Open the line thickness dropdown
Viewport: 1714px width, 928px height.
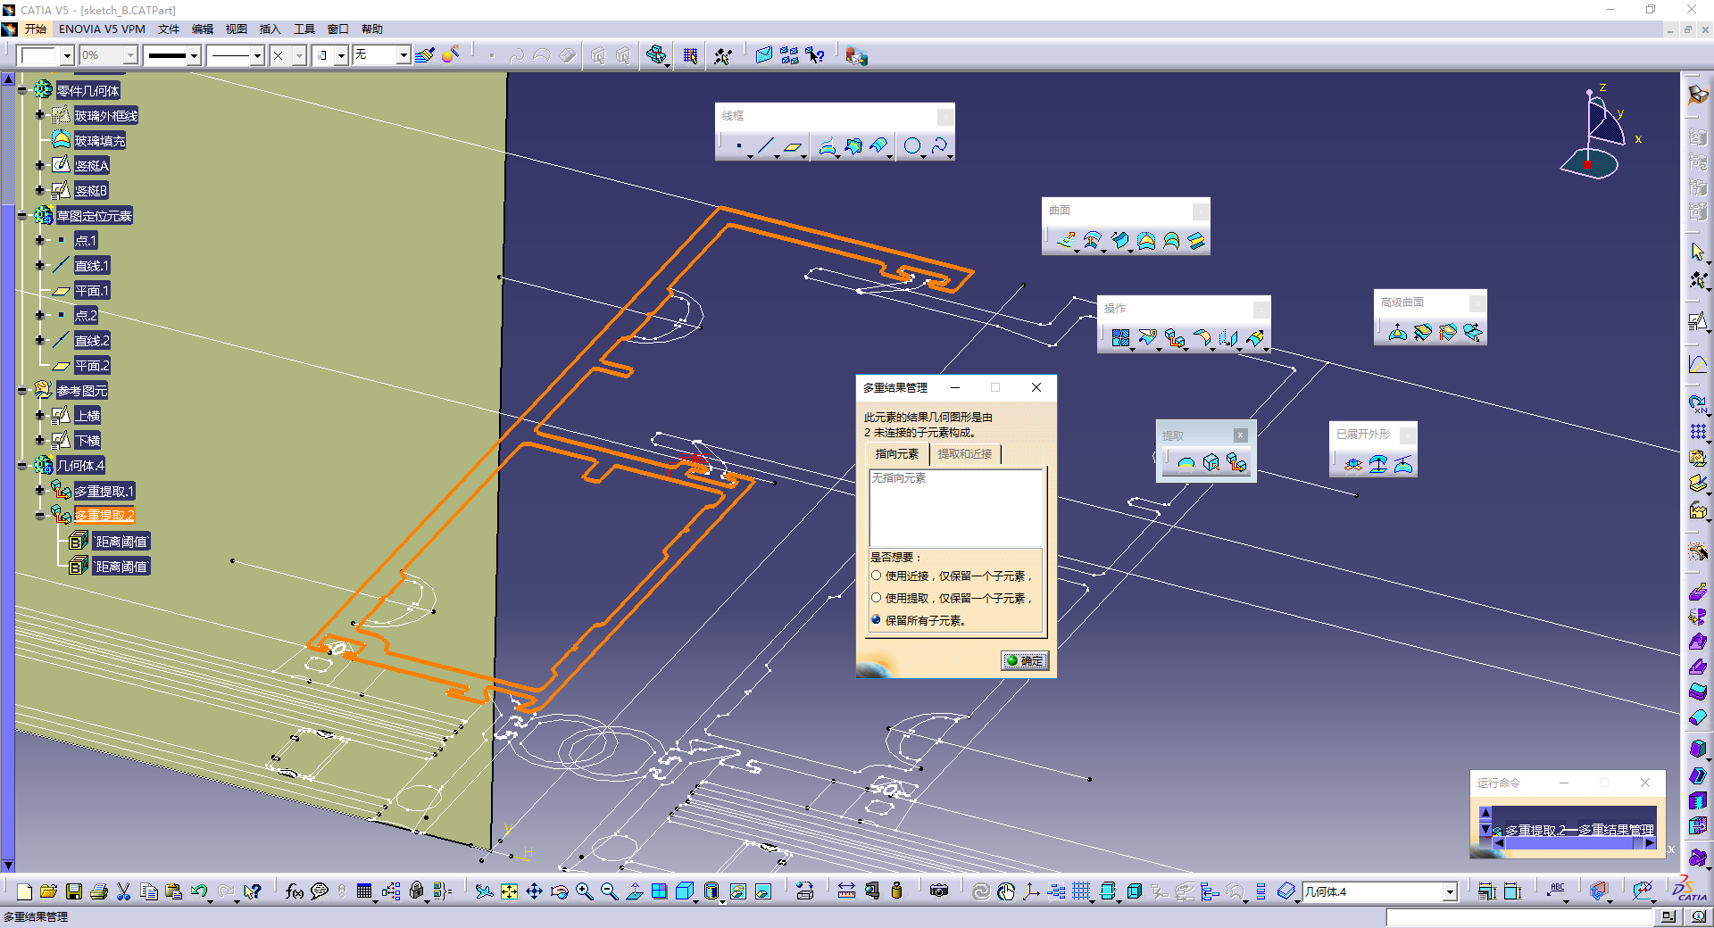(194, 56)
